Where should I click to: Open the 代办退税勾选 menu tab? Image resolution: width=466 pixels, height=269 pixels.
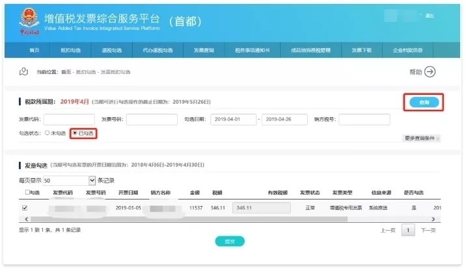158,50
